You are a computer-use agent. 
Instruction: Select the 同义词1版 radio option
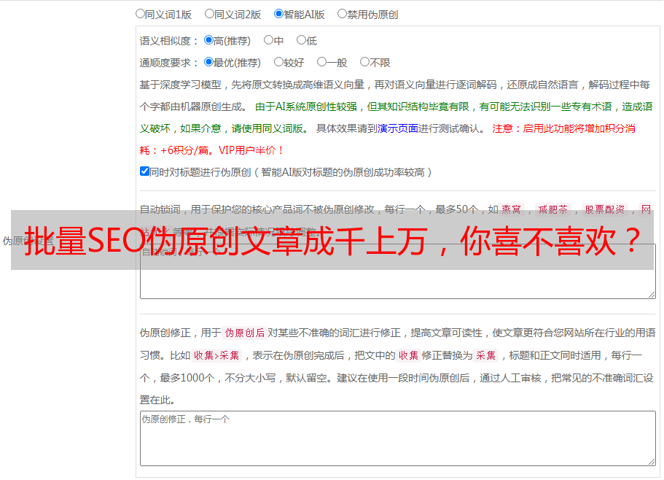(x=140, y=14)
